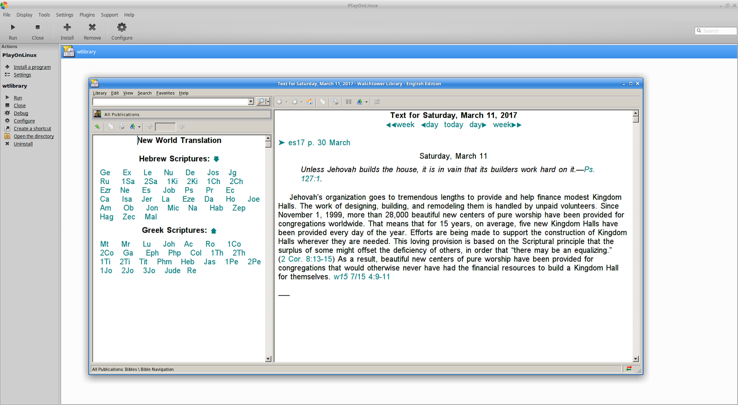Click the All Publications bar

182,114
